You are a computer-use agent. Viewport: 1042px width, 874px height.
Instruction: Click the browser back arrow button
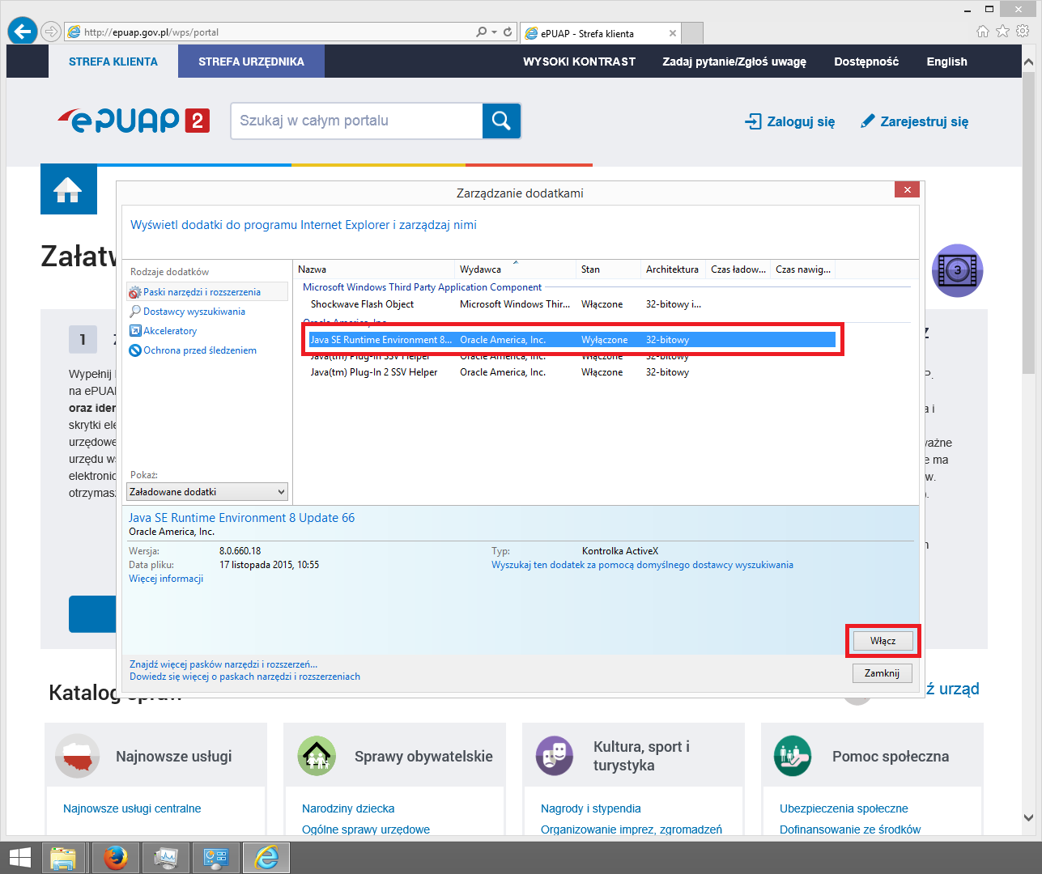(23, 32)
